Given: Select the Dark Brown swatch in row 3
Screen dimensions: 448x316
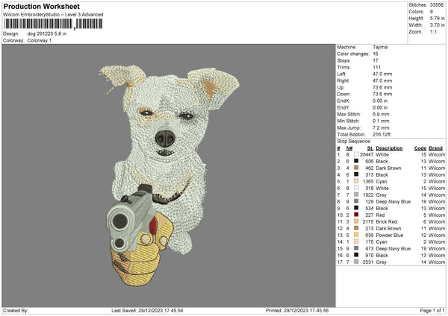Looking at the screenshot, I should point(356,168).
